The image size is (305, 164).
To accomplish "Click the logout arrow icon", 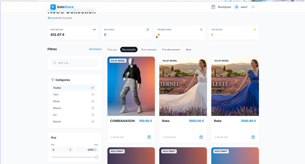I will pyautogui.click(x=253, y=7).
